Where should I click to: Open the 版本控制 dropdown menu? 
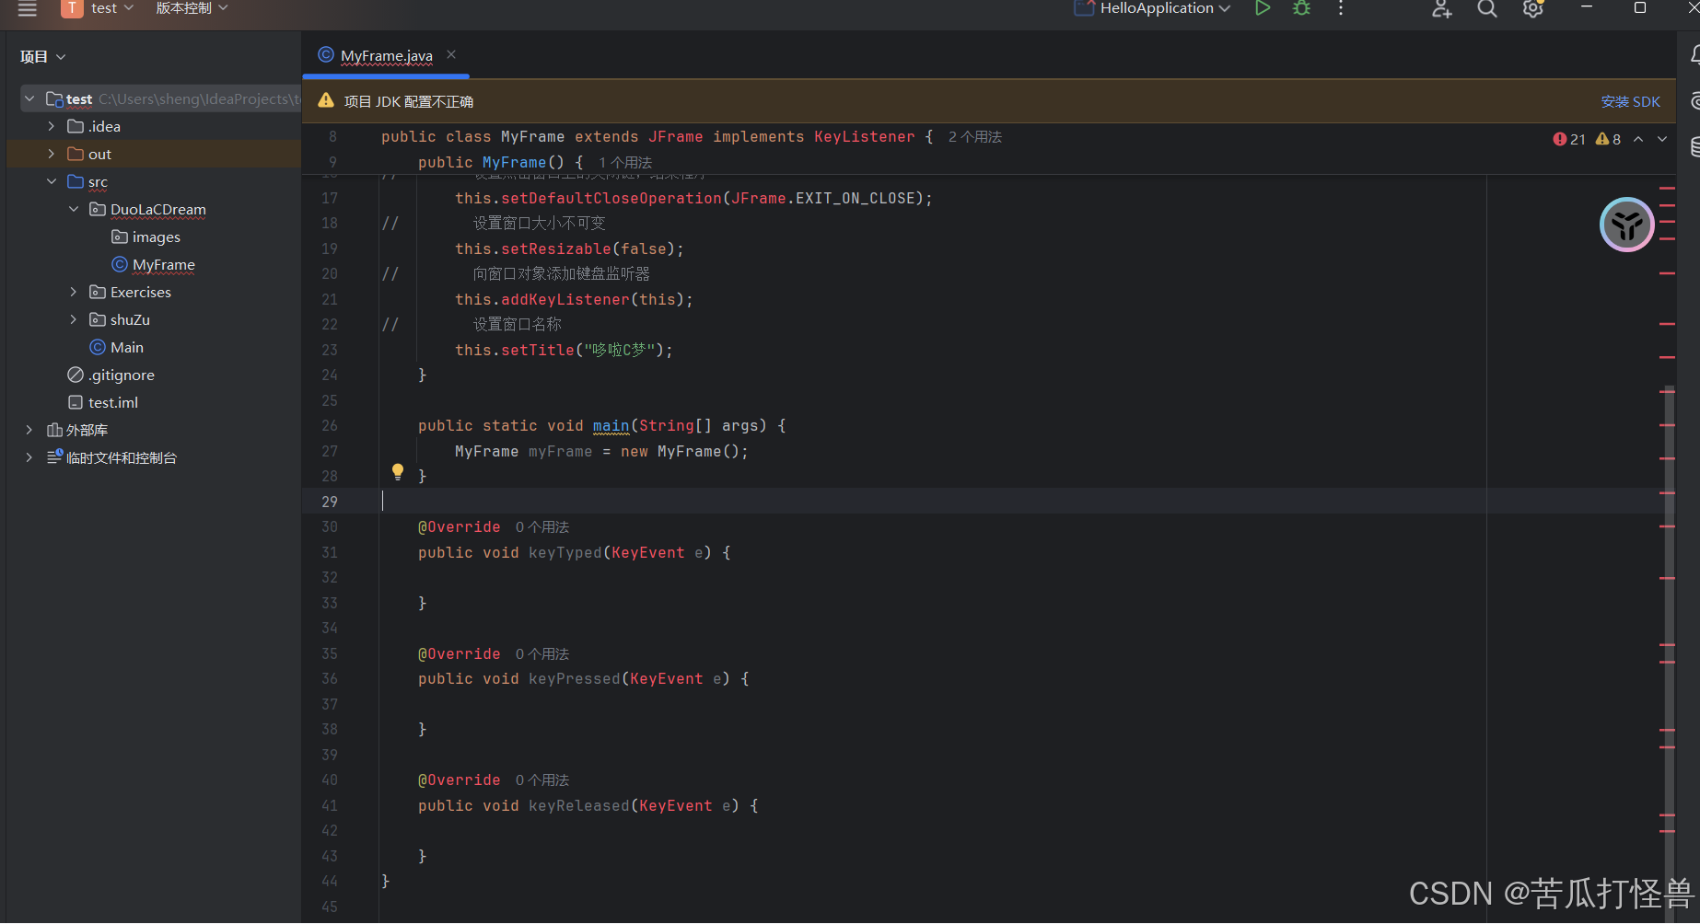coord(192,8)
